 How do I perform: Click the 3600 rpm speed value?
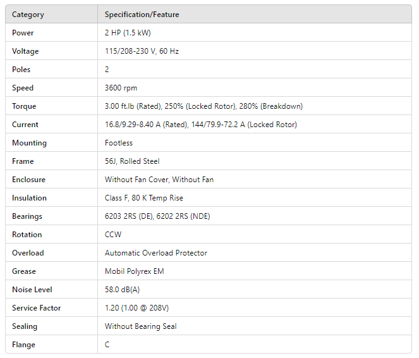coord(121,88)
